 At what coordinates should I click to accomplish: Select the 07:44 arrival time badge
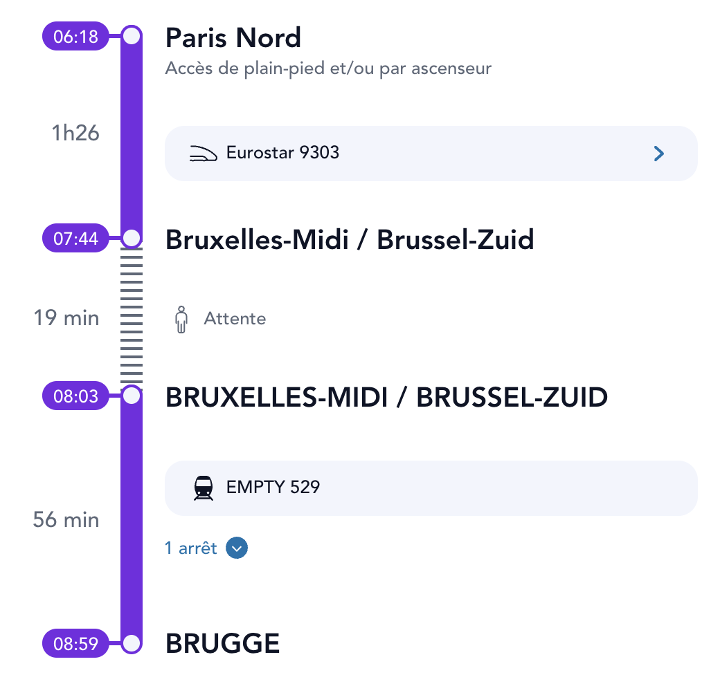pyautogui.click(x=75, y=238)
